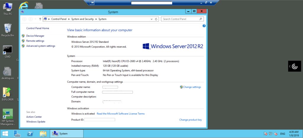Select System and Security in breadcrumb

point(83,19)
